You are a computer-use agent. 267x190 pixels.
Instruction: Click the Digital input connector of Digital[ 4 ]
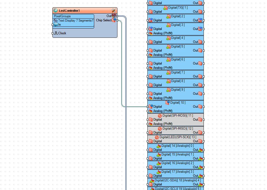(x=147, y=42)
